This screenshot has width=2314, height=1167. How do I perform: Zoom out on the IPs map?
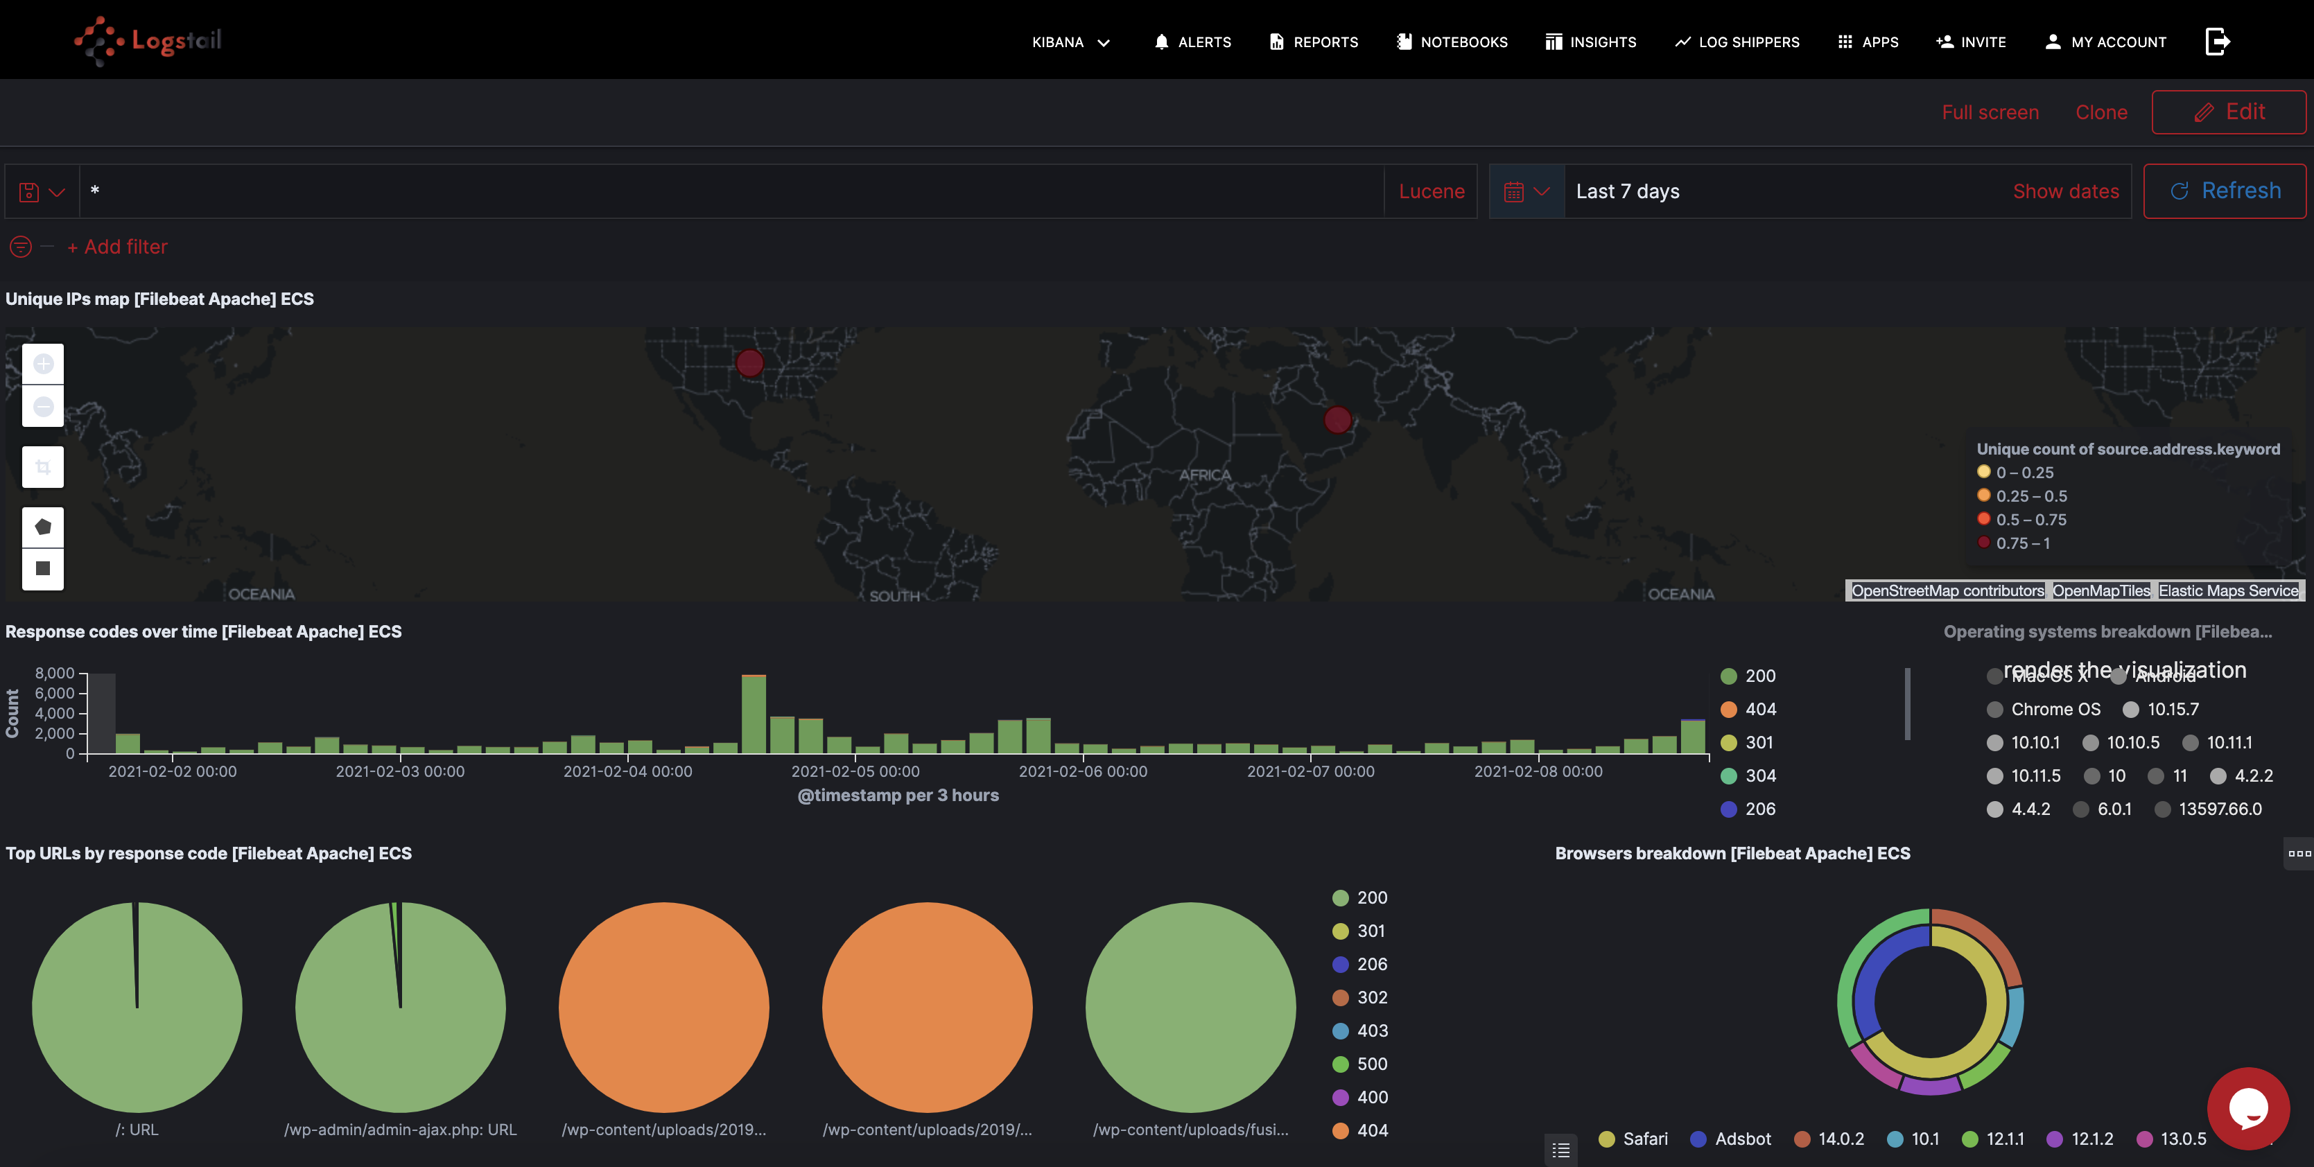(43, 407)
